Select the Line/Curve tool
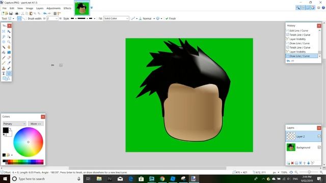326x183 pixels. click(x=9, y=73)
